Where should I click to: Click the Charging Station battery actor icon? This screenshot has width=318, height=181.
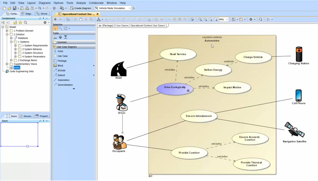[x=299, y=54]
